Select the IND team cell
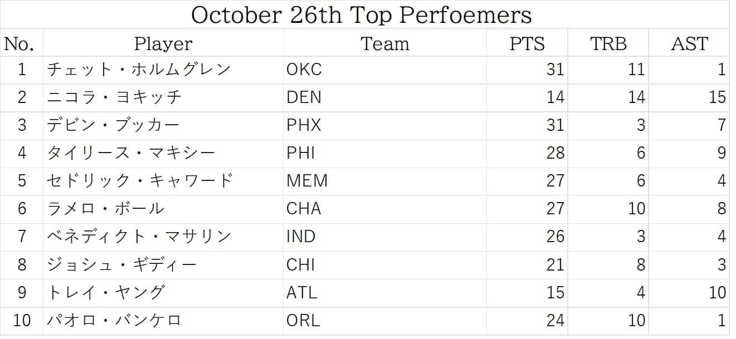 click(x=301, y=237)
